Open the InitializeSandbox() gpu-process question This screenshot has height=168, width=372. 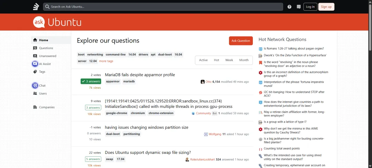tap(169, 104)
